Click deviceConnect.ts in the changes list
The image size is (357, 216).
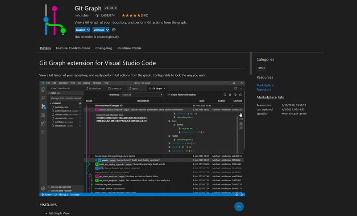click(63, 114)
